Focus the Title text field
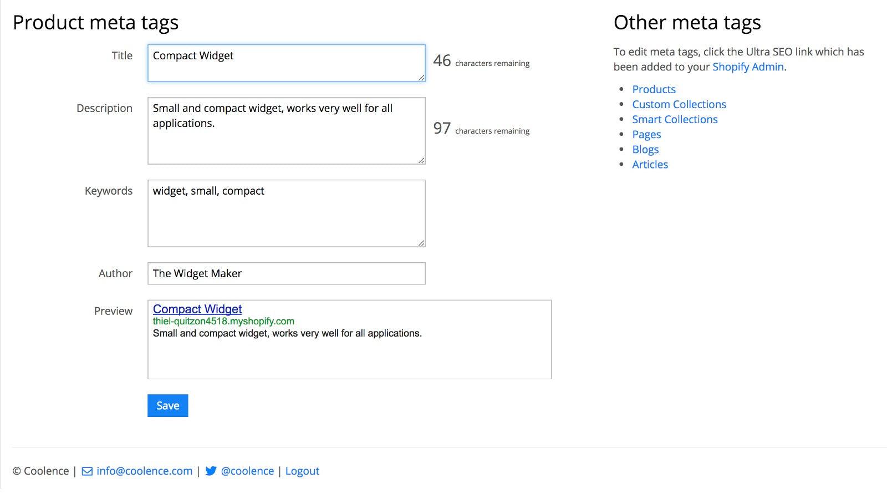The height and width of the screenshot is (499, 887). 286,63
